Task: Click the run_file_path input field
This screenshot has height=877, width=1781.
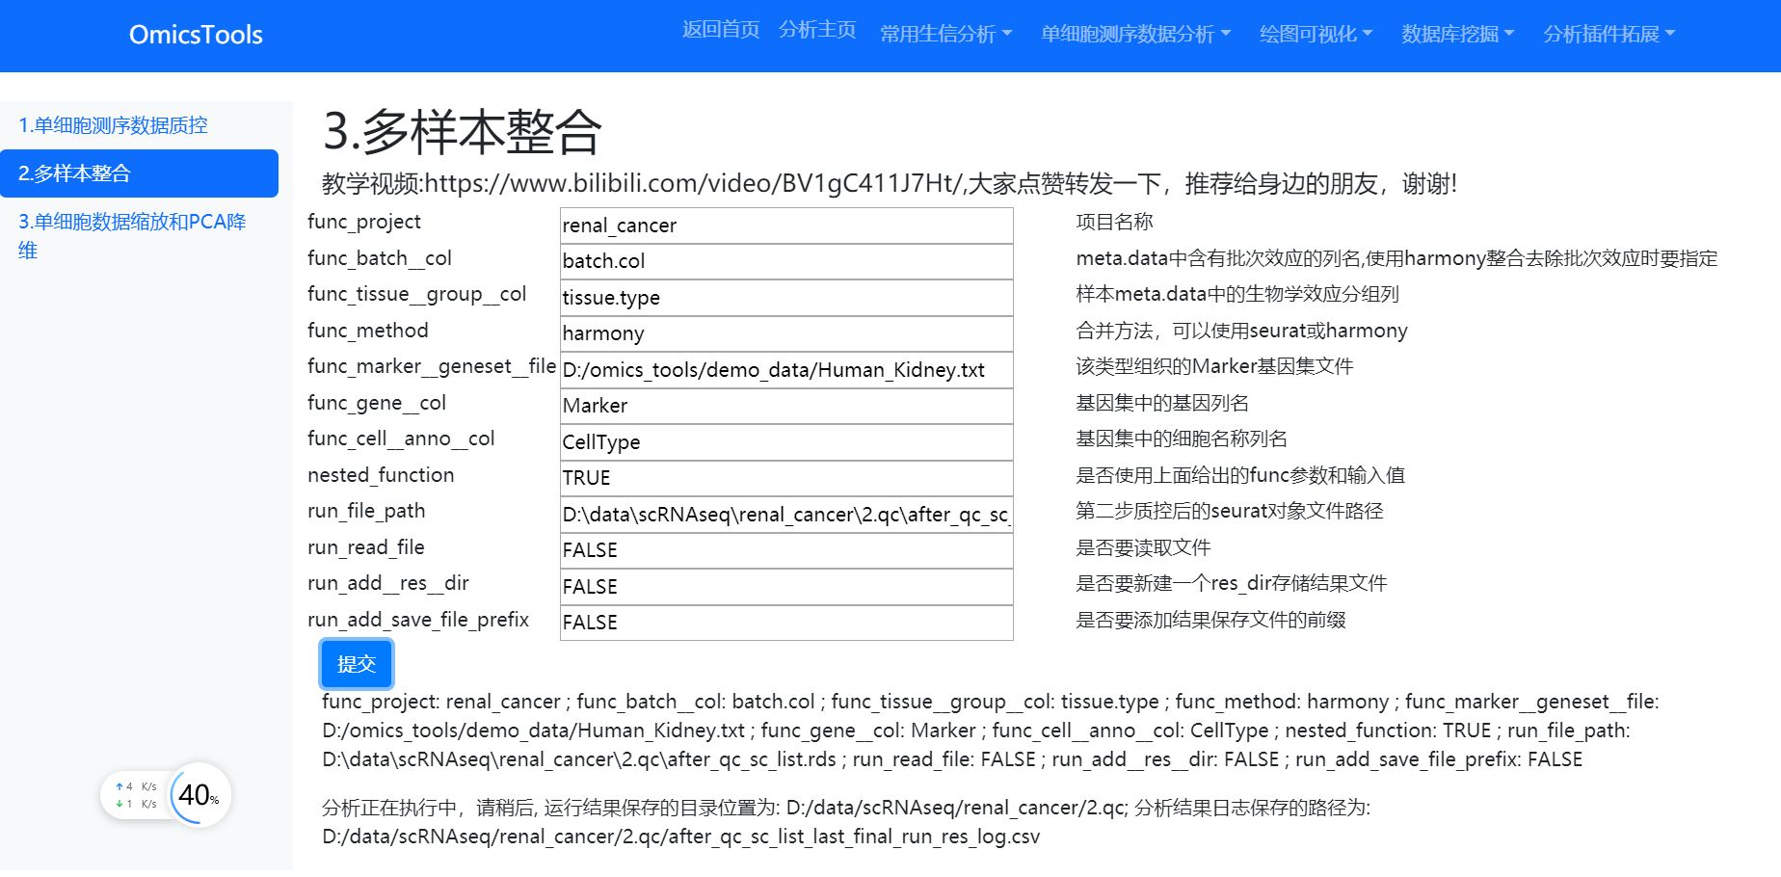Action: click(x=786, y=515)
